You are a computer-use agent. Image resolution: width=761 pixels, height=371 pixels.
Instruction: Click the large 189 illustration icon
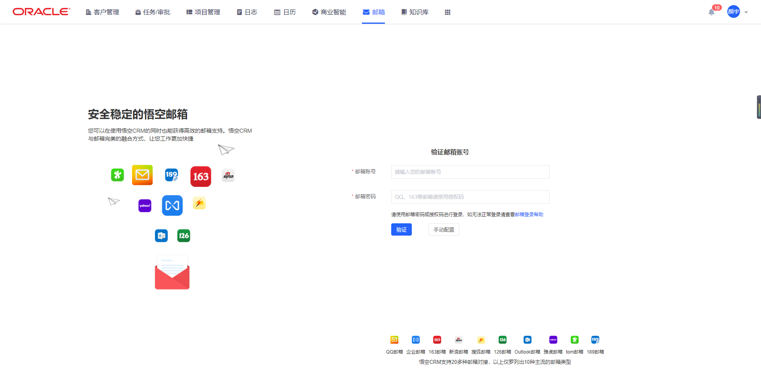click(x=172, y=175)
